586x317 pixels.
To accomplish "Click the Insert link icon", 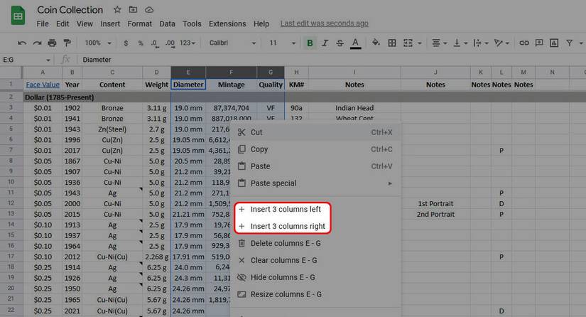I will tap(524, 43).
